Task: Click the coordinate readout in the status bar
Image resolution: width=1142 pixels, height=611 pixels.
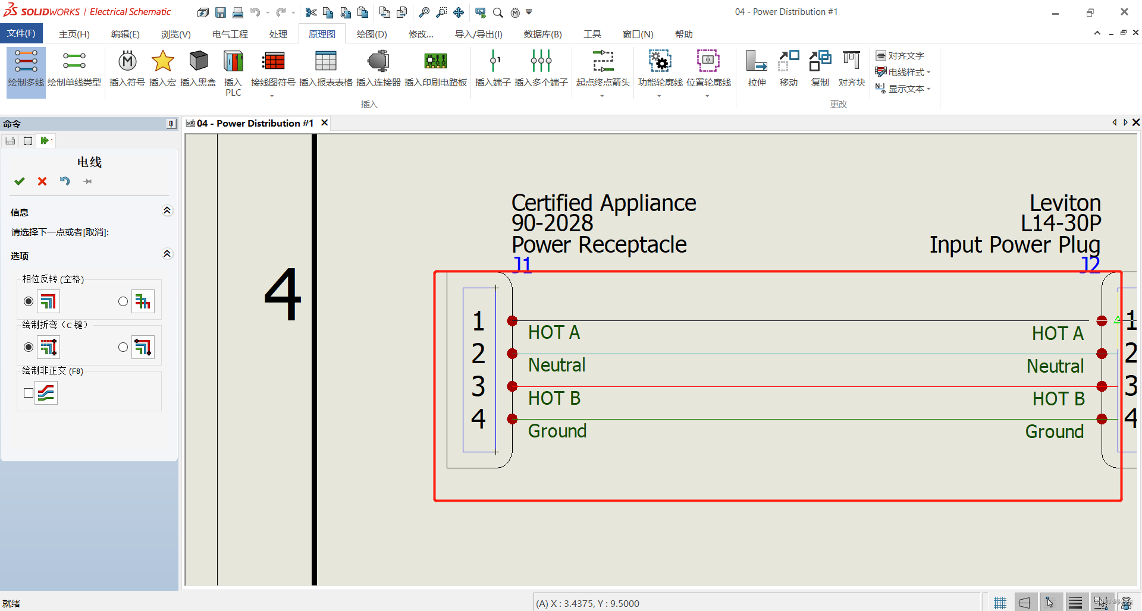Action: [x=588, y=603]
